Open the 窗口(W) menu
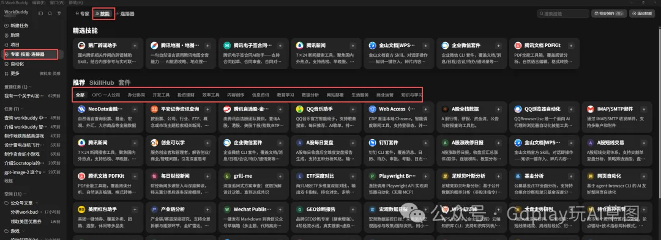This screenshot has width=661, height=240. click(x=58, y=2)
